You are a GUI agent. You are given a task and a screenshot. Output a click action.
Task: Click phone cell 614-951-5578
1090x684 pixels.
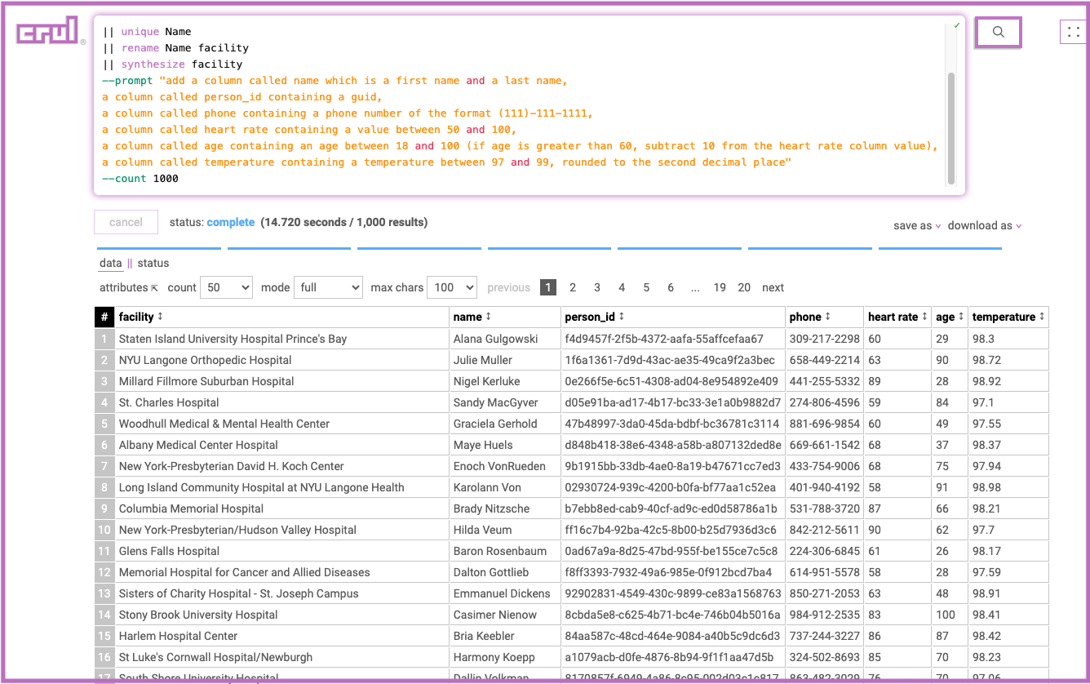824,572
